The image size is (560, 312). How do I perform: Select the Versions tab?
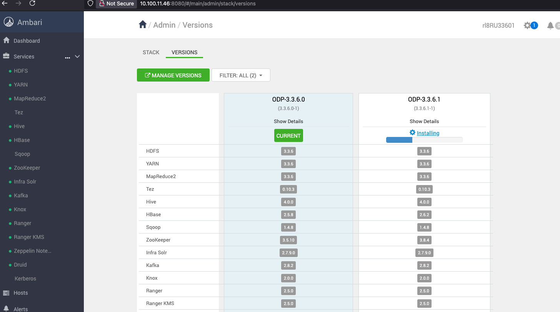[184, 52]
